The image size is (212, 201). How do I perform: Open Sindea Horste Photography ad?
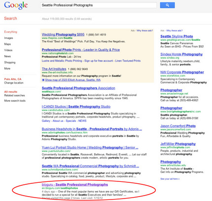(x=181, y=54)
